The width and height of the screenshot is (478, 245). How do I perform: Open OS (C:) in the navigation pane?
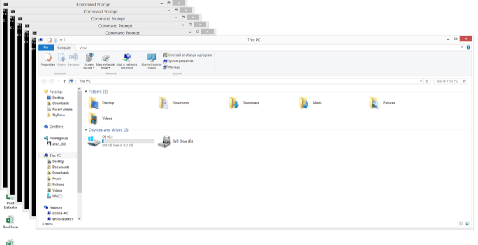pos(55,196)
